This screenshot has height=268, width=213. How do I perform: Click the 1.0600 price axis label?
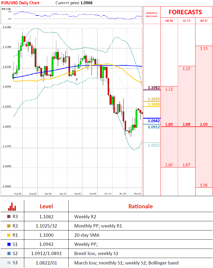[x=7, y=186]
